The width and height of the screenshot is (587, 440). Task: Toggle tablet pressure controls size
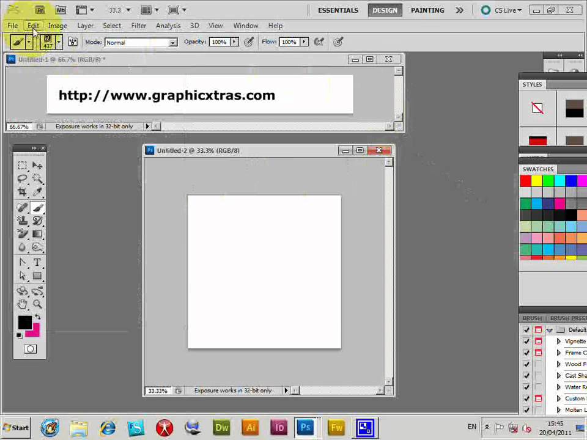[x=338, y=42]
